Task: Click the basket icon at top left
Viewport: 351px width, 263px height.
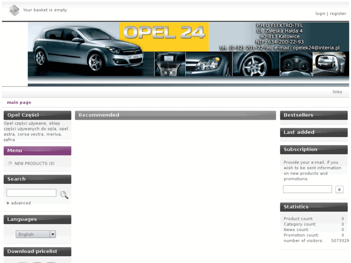Action: coord(14,10)
